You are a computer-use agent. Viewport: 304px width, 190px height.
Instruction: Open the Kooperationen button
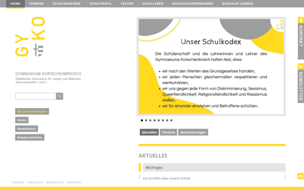[30, 137]
